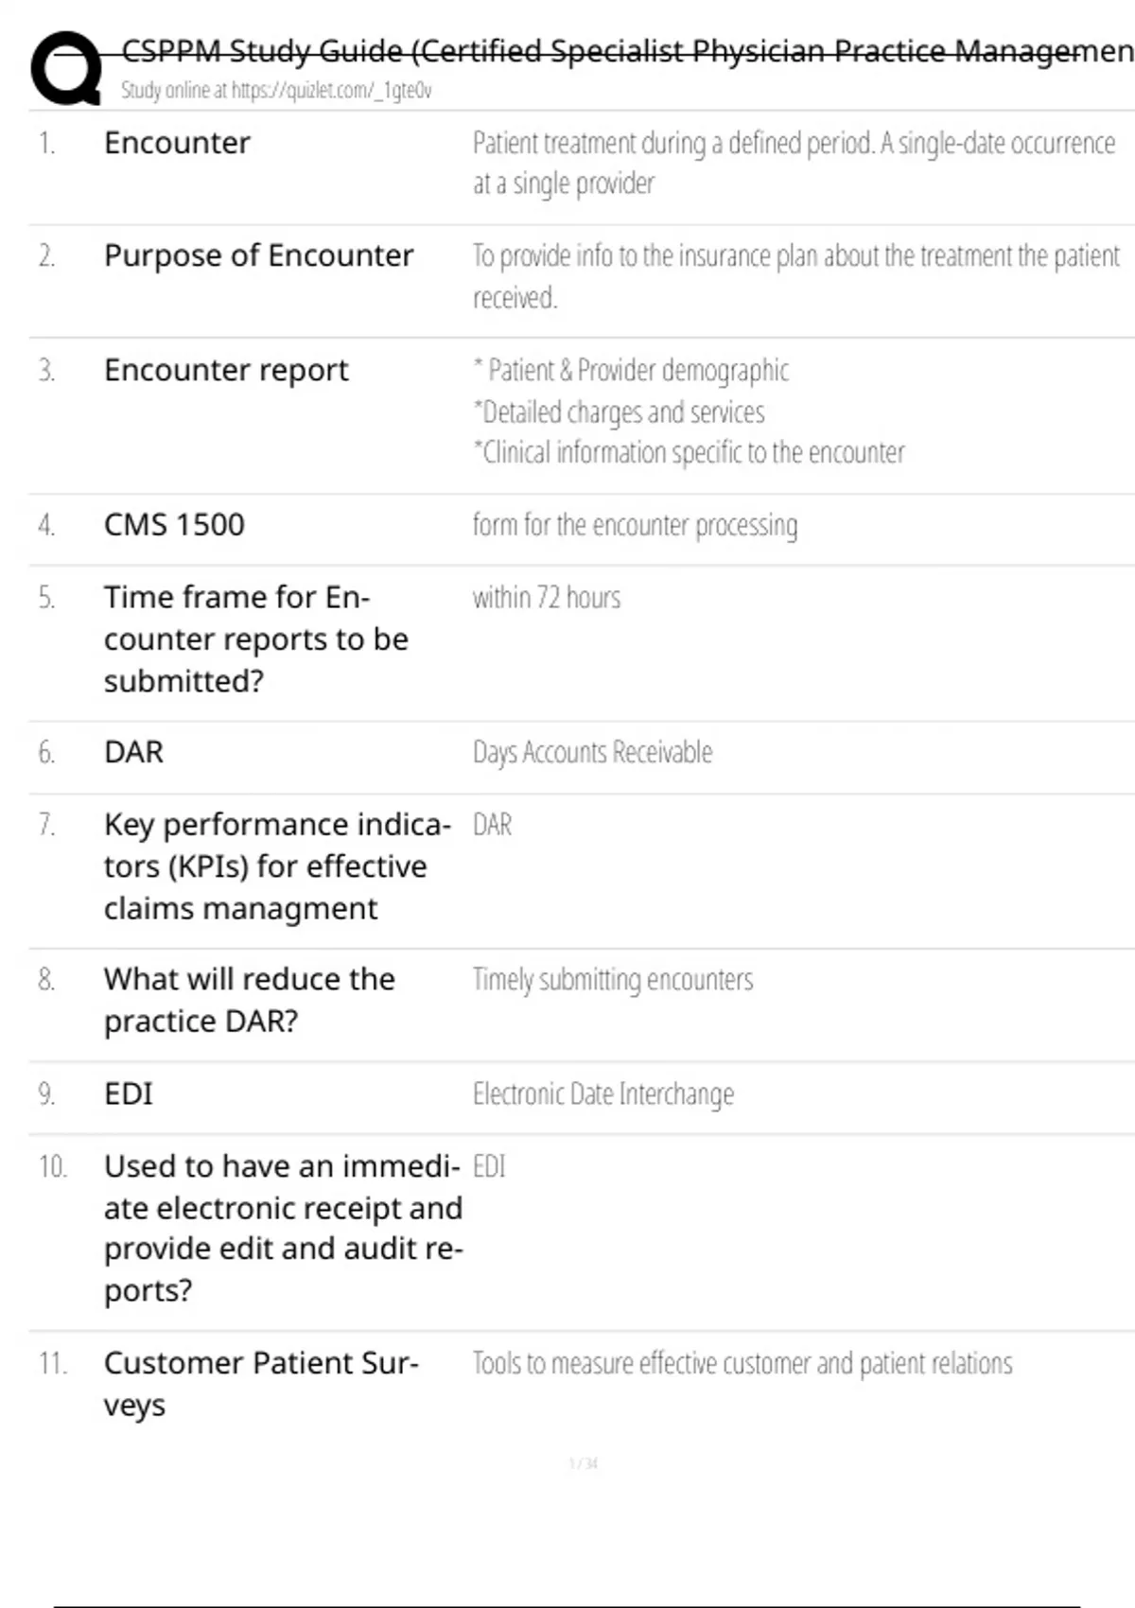The image size is (1135, 1608).
Task: Open the quizlet.com study link
Action: click(275, 91)
